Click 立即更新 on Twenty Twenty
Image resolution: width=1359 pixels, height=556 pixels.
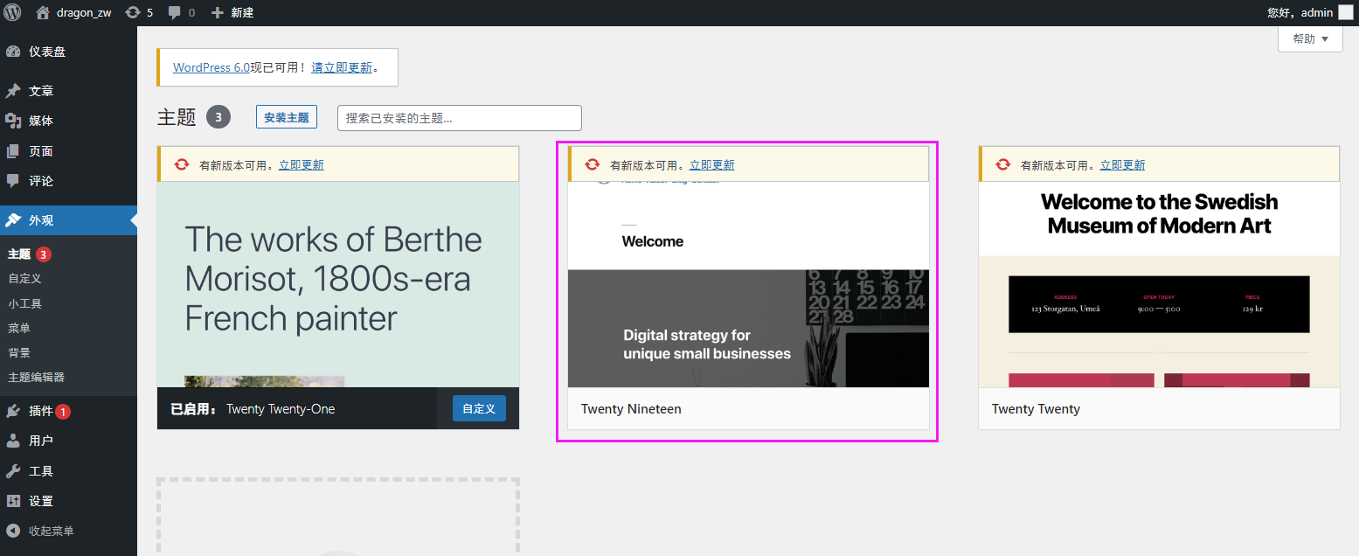click(1123, 165)
